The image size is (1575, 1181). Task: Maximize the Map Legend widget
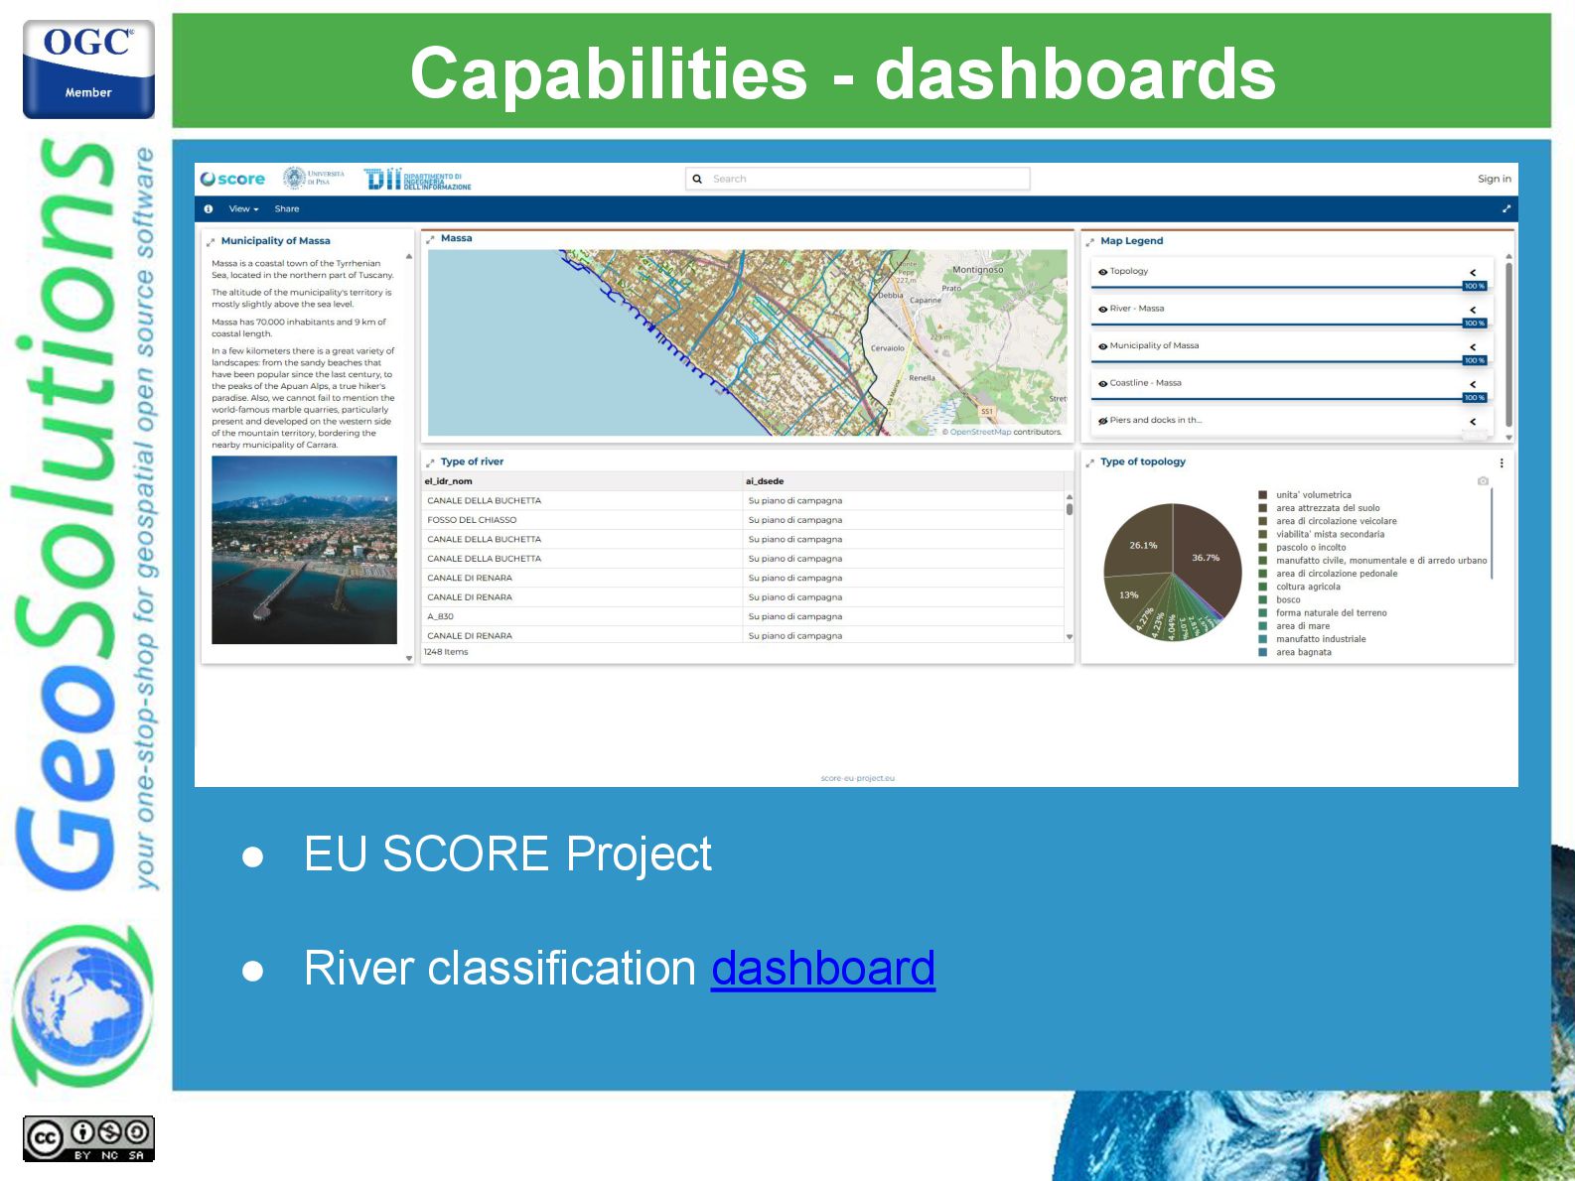1090,241
